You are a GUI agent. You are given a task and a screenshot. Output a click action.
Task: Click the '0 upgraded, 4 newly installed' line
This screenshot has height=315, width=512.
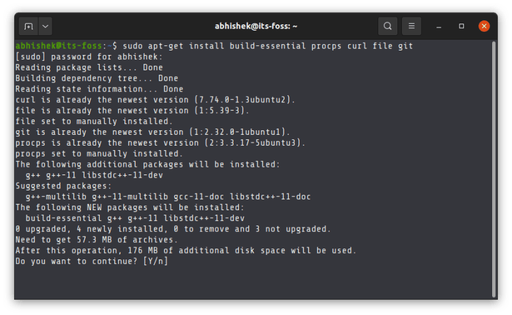coord(173,229)
